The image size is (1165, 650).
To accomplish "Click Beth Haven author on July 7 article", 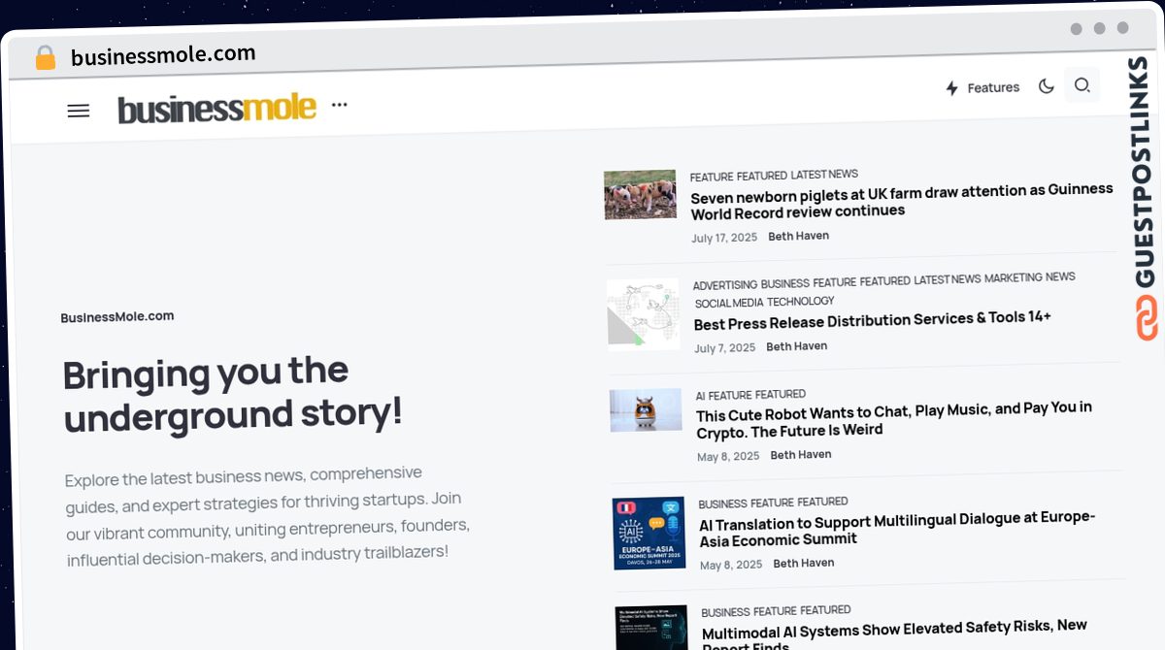I will 796,346.
